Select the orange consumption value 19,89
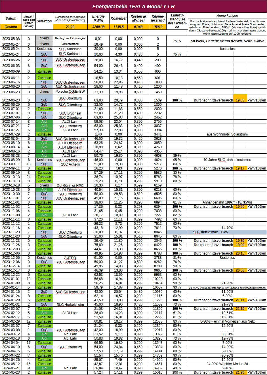 pos(240,241)
